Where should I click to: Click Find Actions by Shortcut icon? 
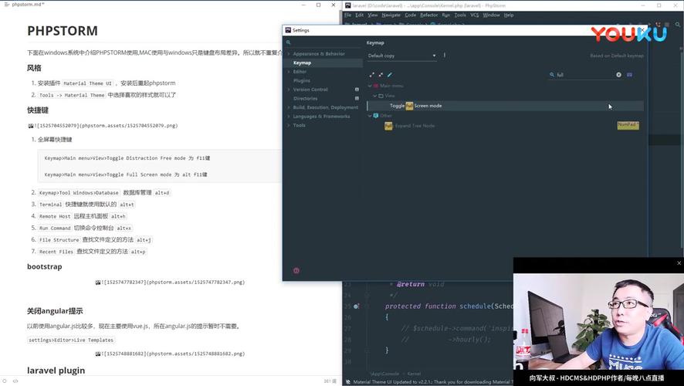click(x=629, y=75)
